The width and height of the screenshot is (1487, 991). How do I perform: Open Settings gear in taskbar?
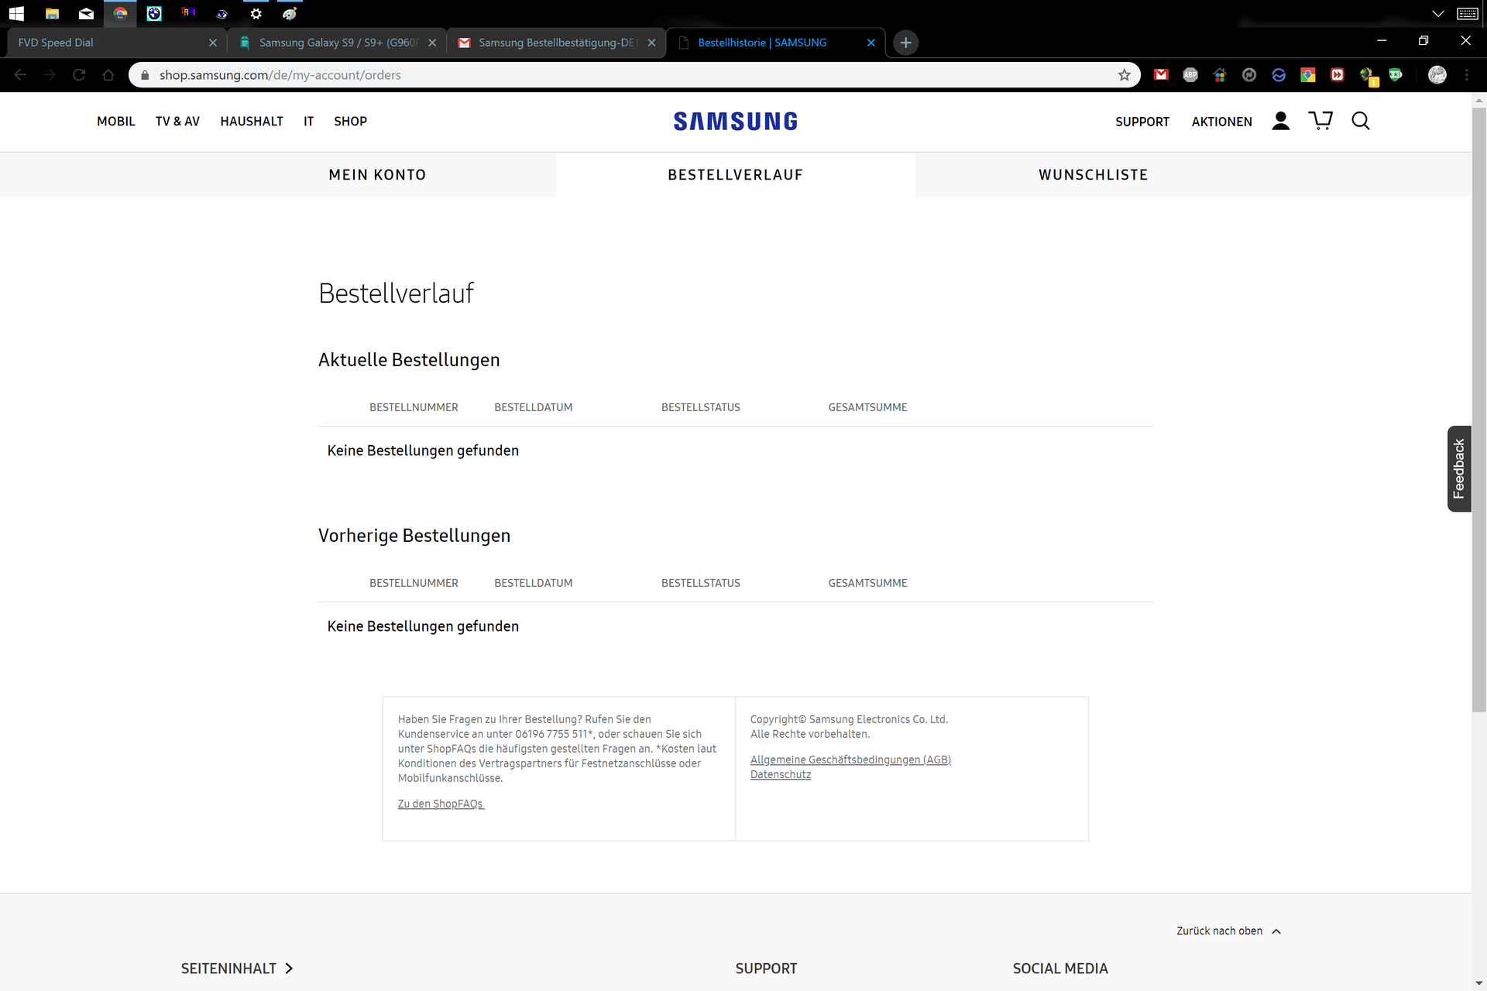pyautogui.click(x=256, y=13)
